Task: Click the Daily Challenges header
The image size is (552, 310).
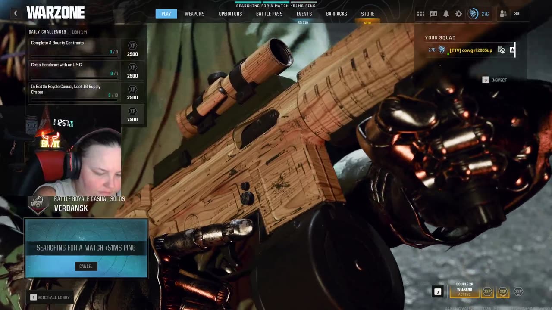Action: tap(47, 32)
